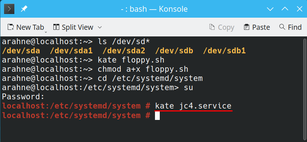The image size is (307, 142).
Task: Open a New Tab
Action: point(25,27)
